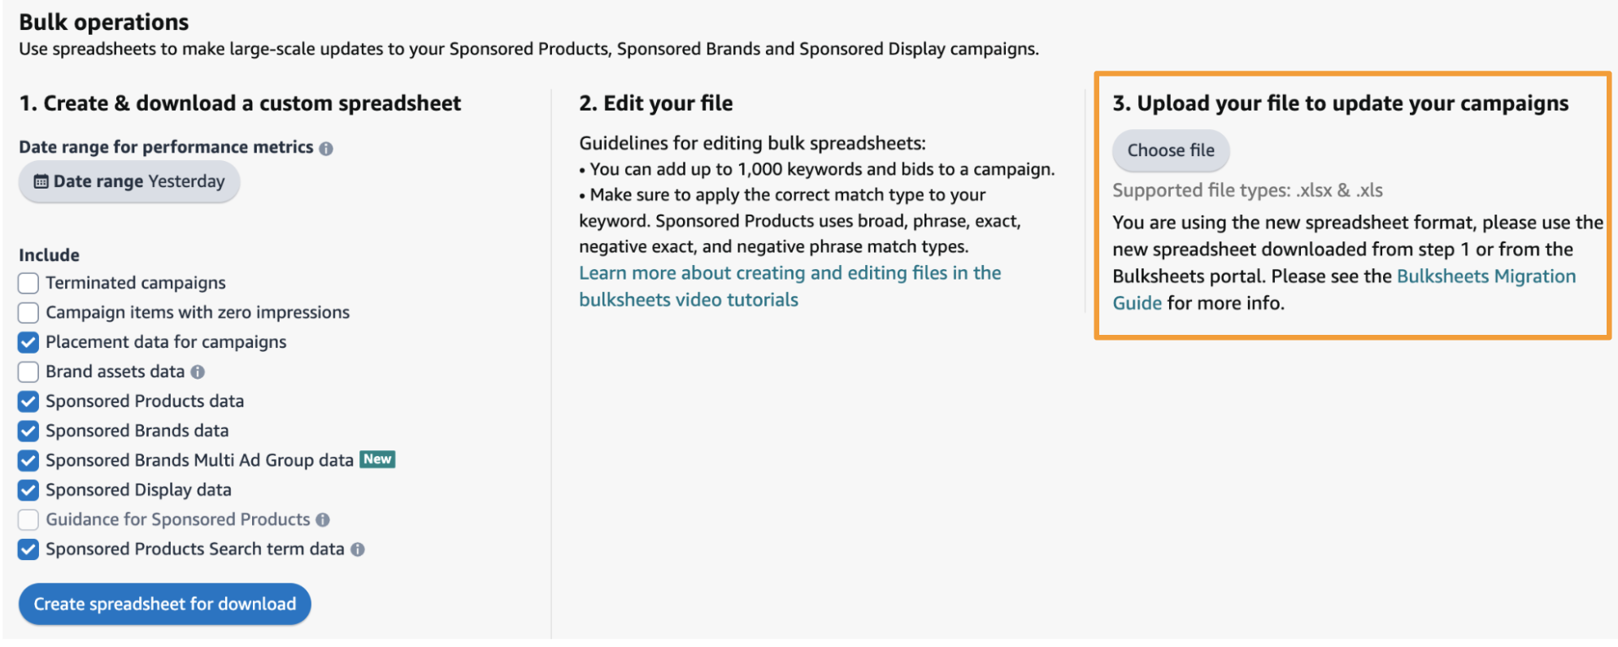Open the Date range Yesterday selector

point(128,181)
